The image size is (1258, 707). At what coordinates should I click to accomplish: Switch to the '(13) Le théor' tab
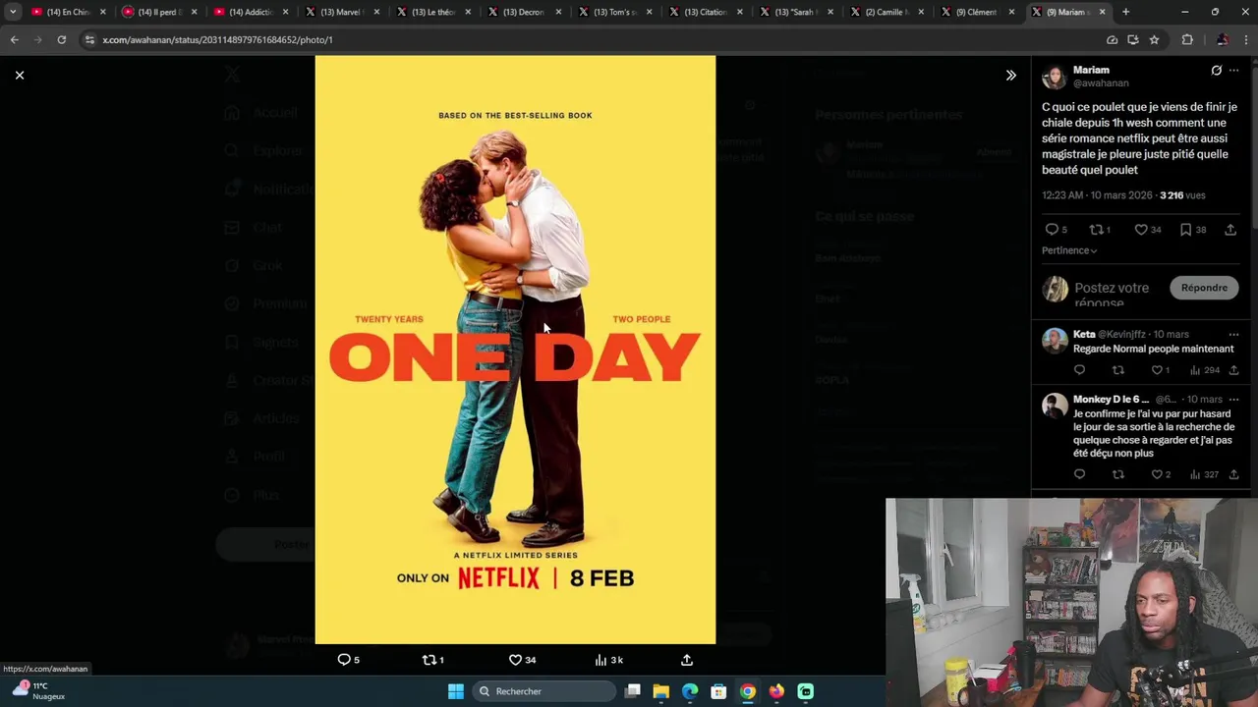(x=433, y=12)
